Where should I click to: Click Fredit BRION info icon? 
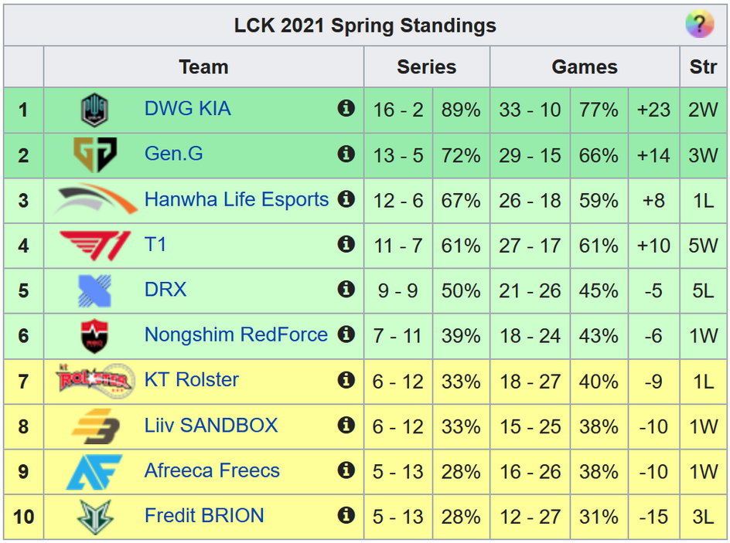tap(346, 515)
